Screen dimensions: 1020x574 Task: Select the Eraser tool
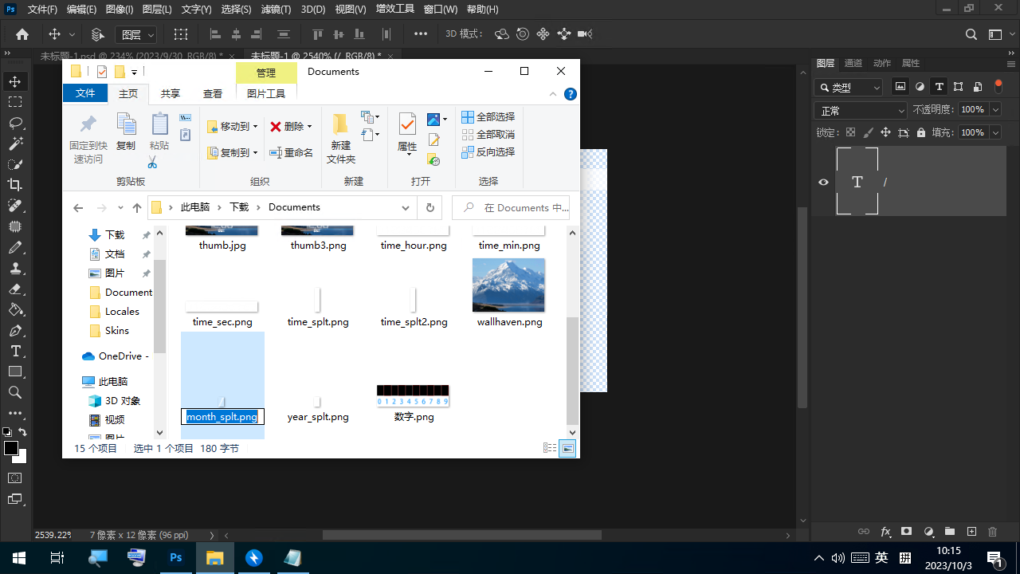pos(15,289)
